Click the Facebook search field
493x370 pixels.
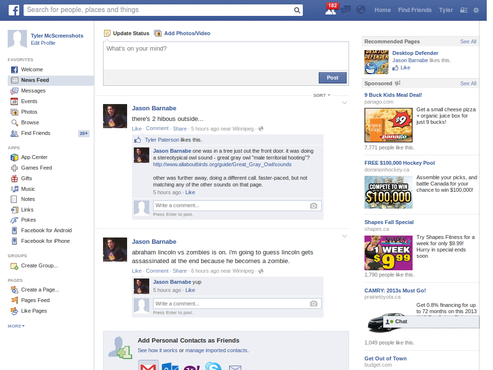pyautogui.click(x=159, y=10)
